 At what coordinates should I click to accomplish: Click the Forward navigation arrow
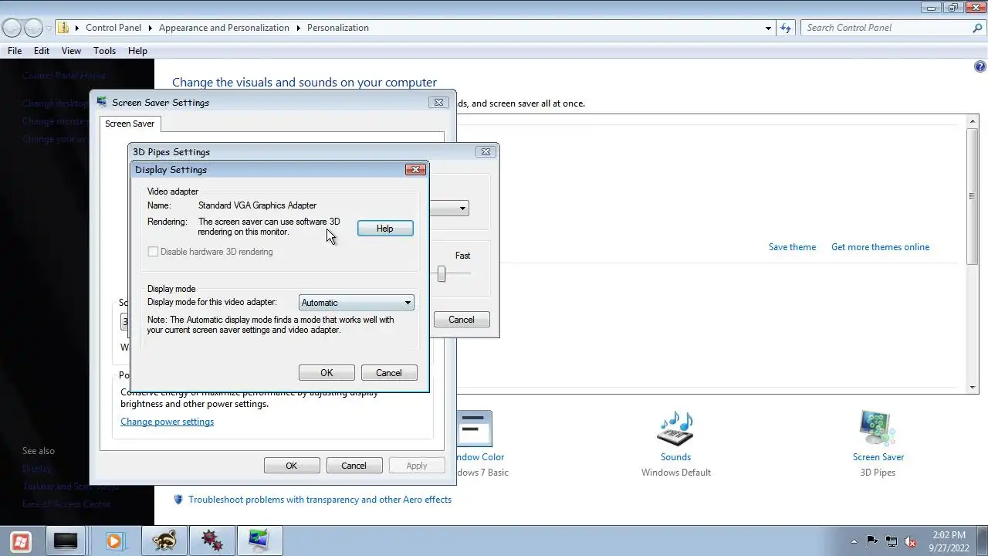click(33, 28)
